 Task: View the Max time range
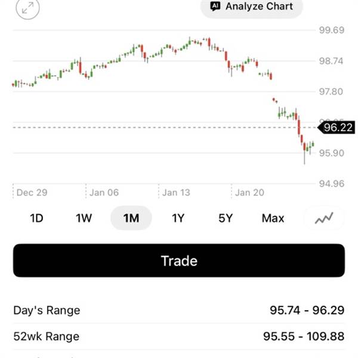pos(273,218)
